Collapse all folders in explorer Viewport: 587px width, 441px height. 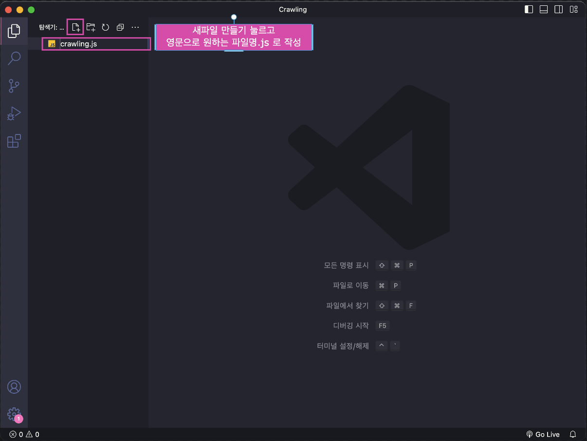(x=120, y=27)
